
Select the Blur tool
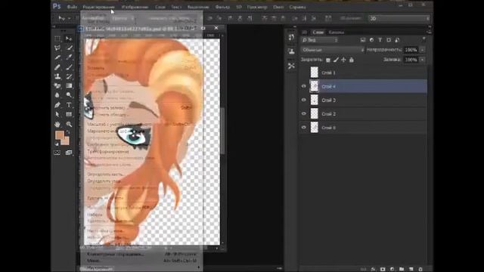[57, 95]
